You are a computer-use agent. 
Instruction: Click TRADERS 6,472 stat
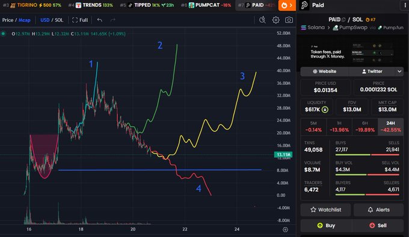[313, 186]
